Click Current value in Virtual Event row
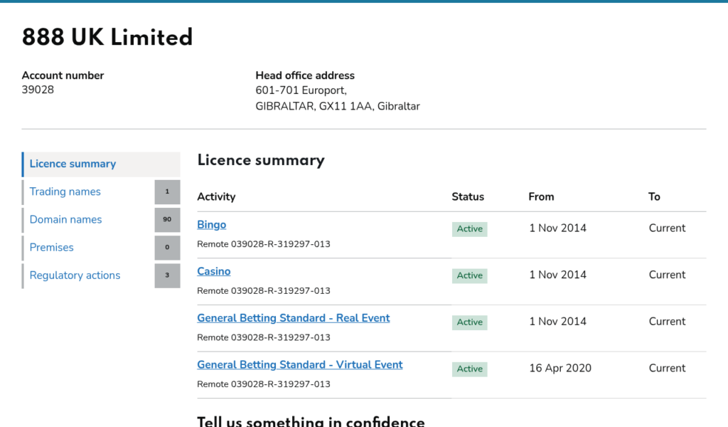 click(667, 368)
